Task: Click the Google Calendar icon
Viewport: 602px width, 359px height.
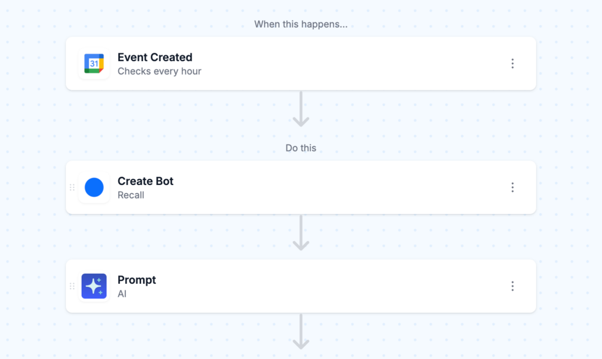Action: 94,63
